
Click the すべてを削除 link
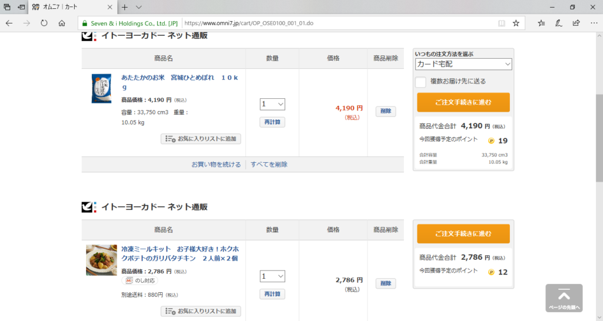tap(269, 165)
